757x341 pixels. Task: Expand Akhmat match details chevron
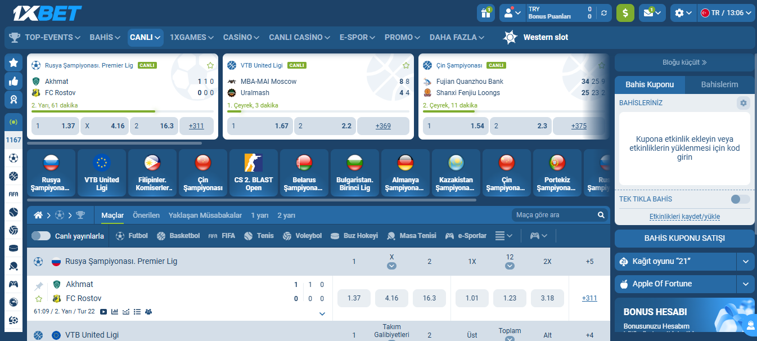tap(322, 314)
